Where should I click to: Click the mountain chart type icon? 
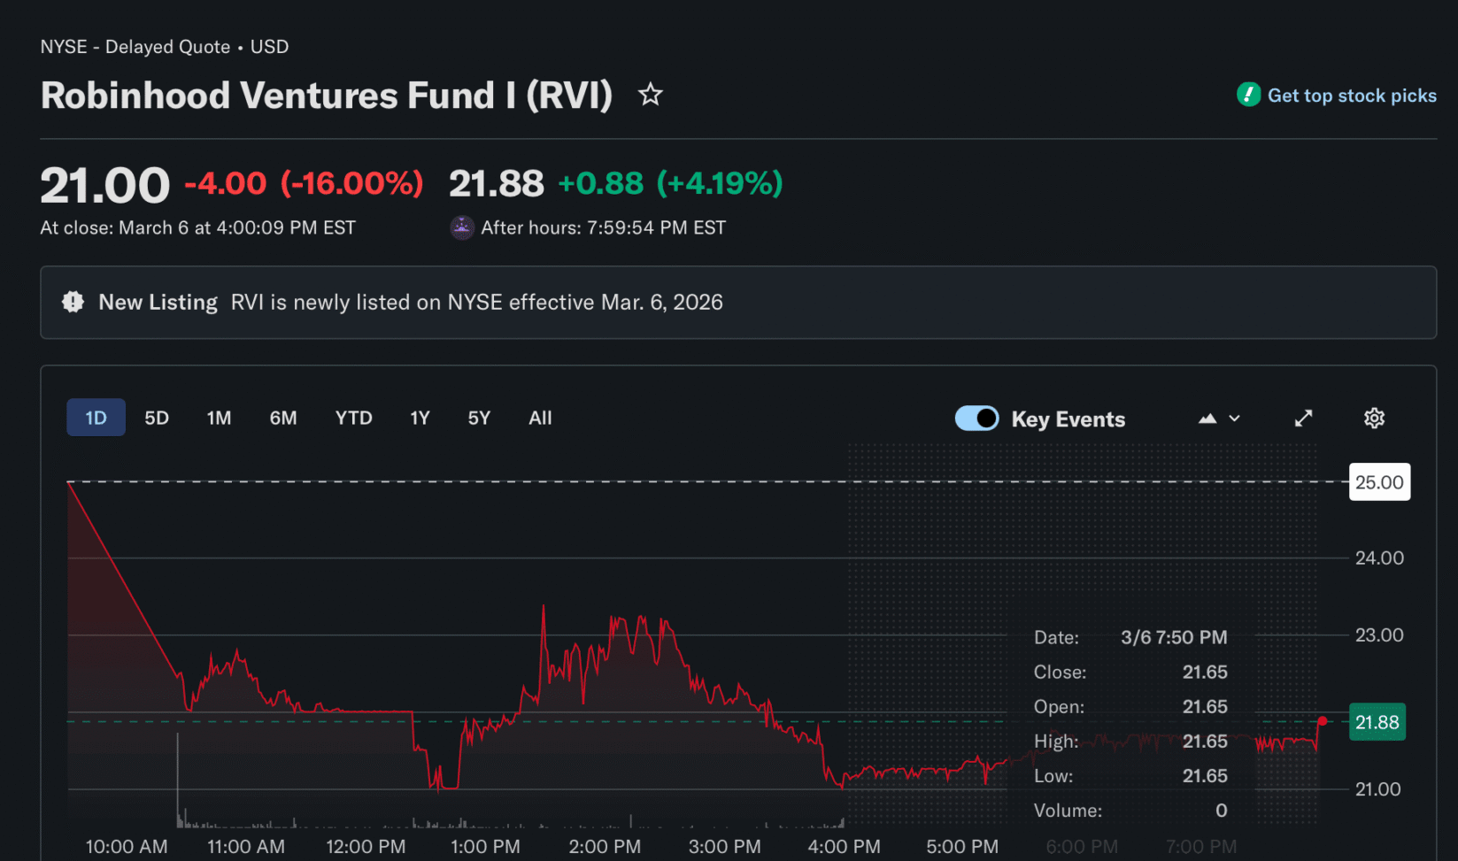tap(1207, 419)
